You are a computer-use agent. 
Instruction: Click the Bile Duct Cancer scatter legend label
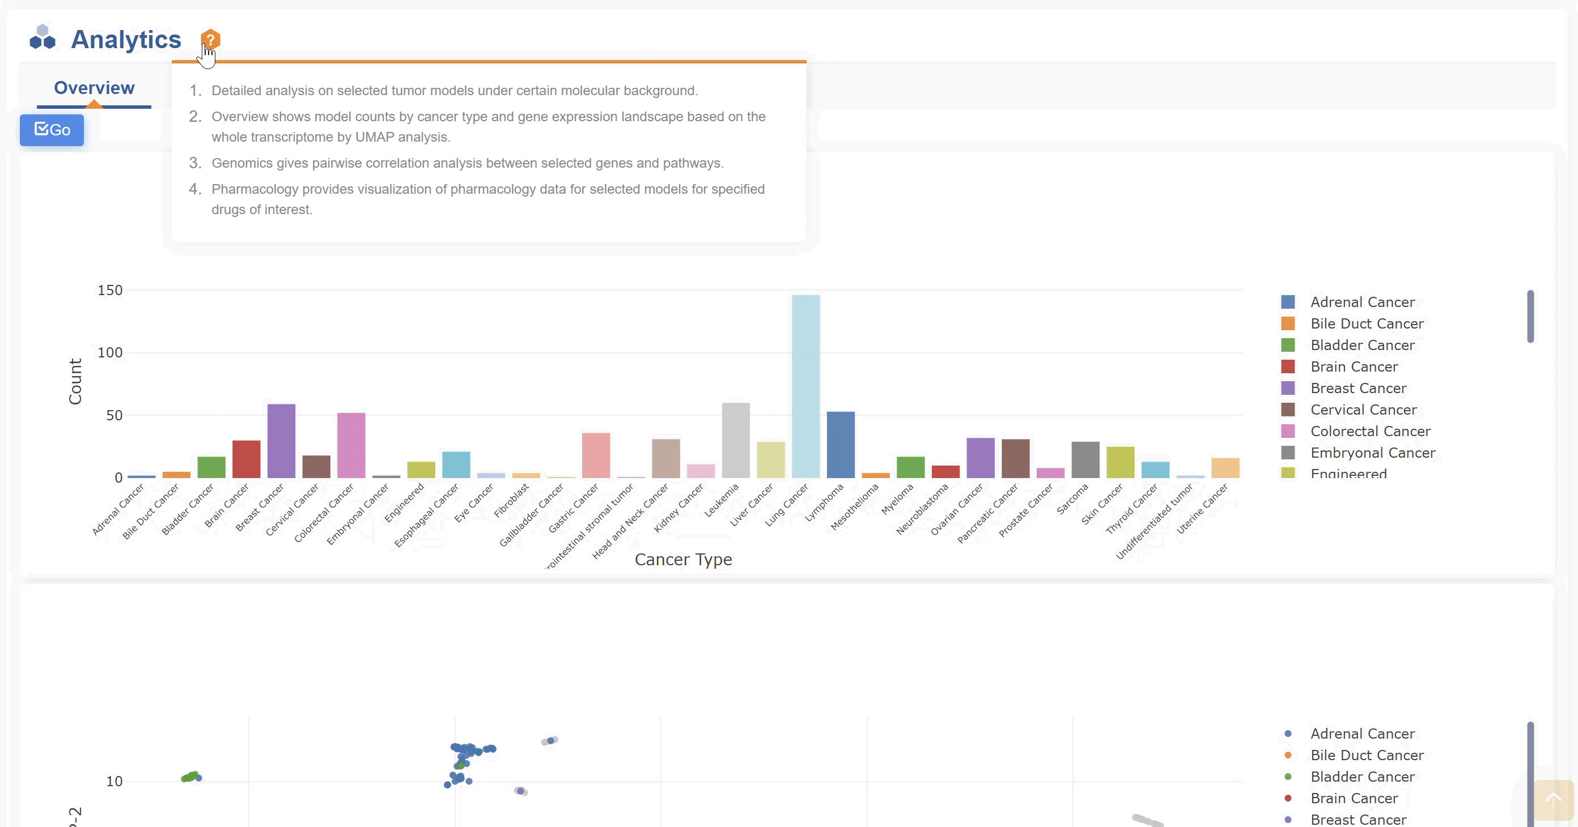coord(1367,754)
